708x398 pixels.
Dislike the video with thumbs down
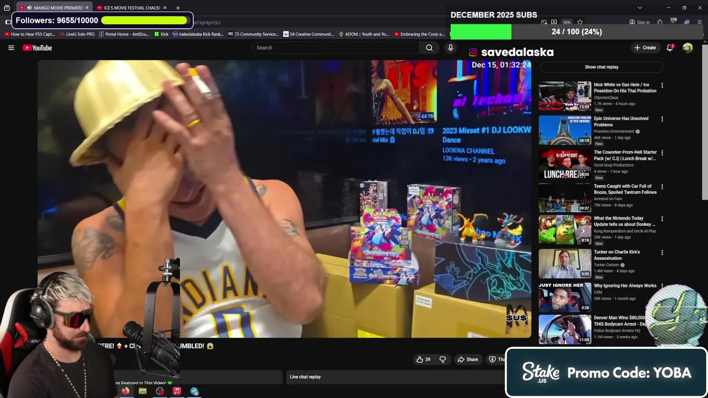[x=442, y=359]
